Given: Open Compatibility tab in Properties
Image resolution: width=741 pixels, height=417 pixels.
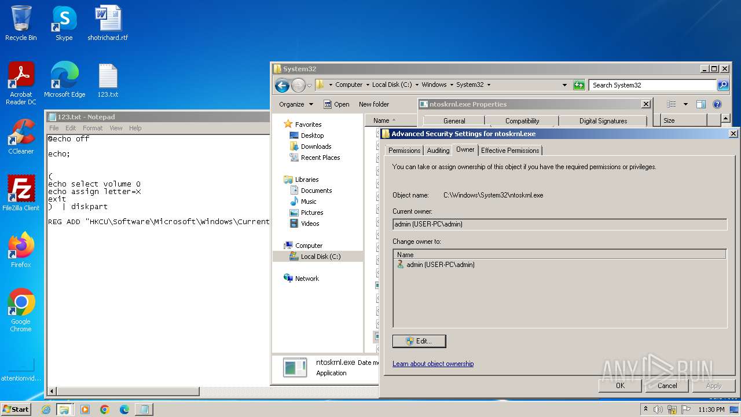Looking at the screenshot, I should click(522, 121).
